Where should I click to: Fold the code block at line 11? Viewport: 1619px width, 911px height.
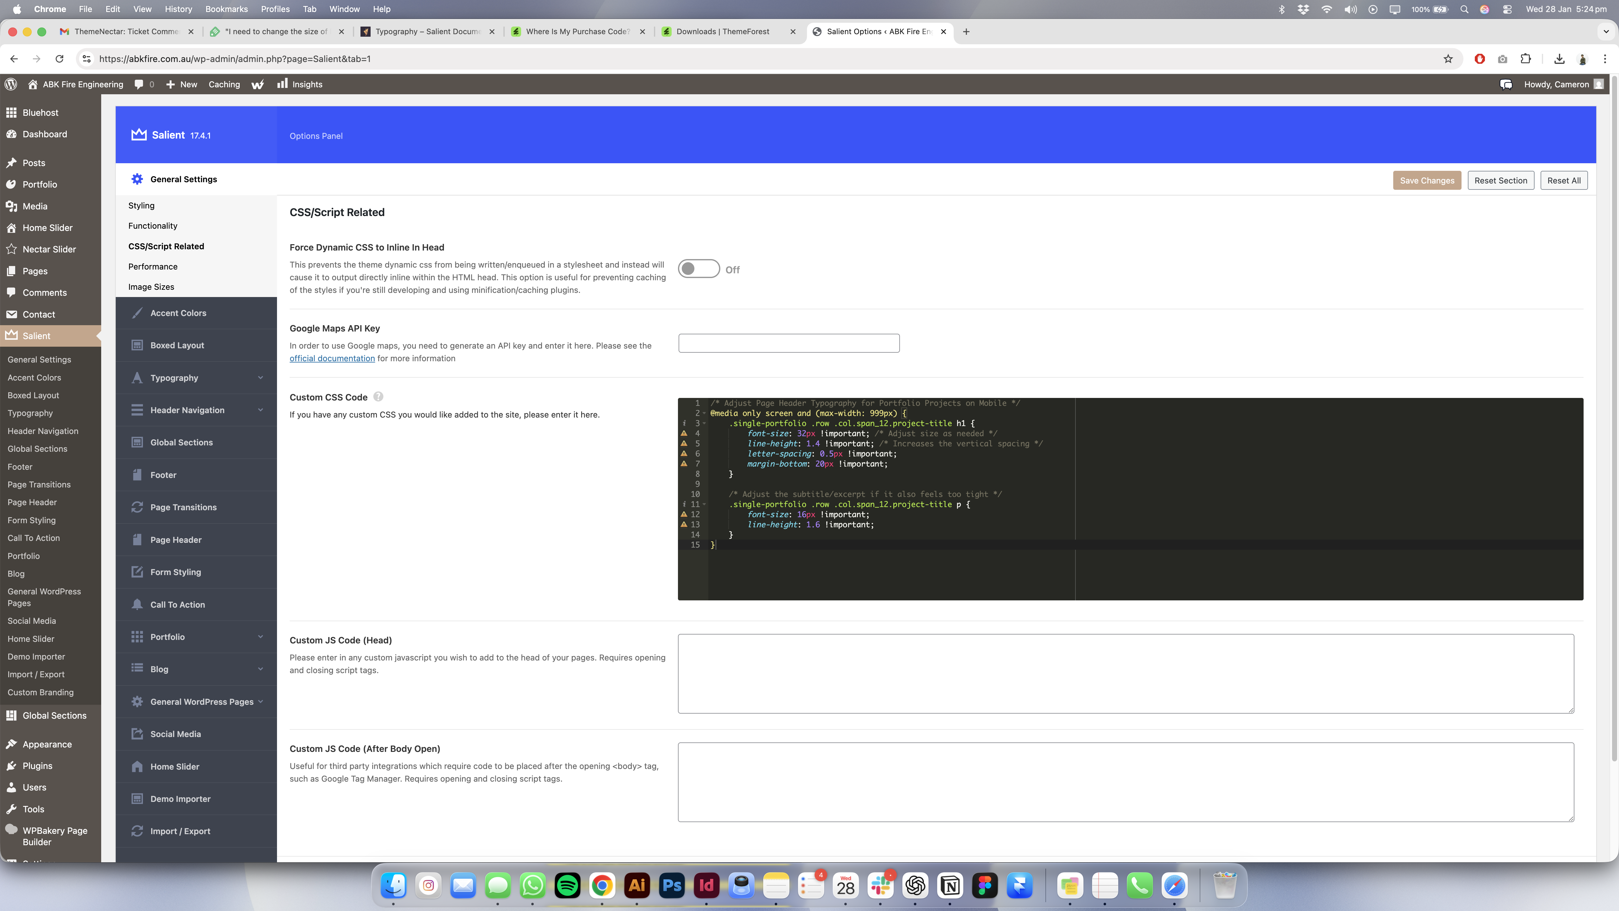(705, 505)
